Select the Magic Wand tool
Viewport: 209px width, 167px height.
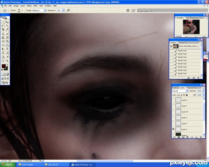[7, 26]
